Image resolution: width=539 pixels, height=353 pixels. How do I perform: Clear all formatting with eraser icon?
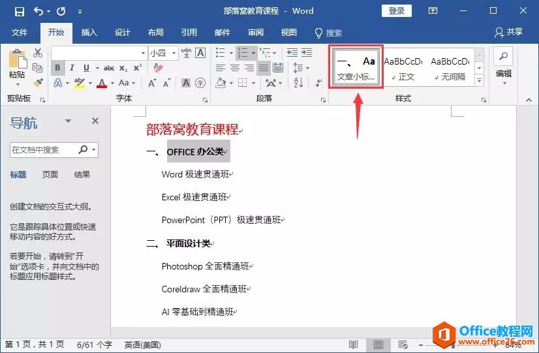(x=158, y=68)
